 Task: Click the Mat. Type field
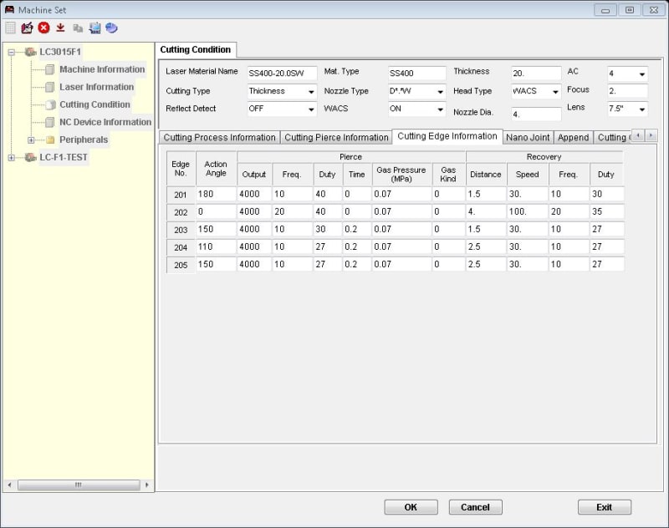click(416, 74)
